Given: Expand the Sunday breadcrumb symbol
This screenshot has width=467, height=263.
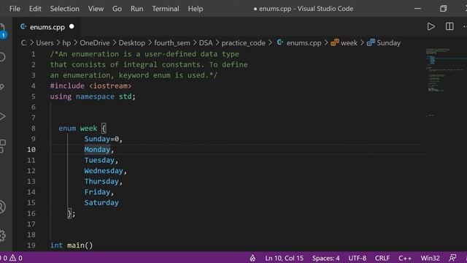Looking at the screenshot, I should point(388,43).
